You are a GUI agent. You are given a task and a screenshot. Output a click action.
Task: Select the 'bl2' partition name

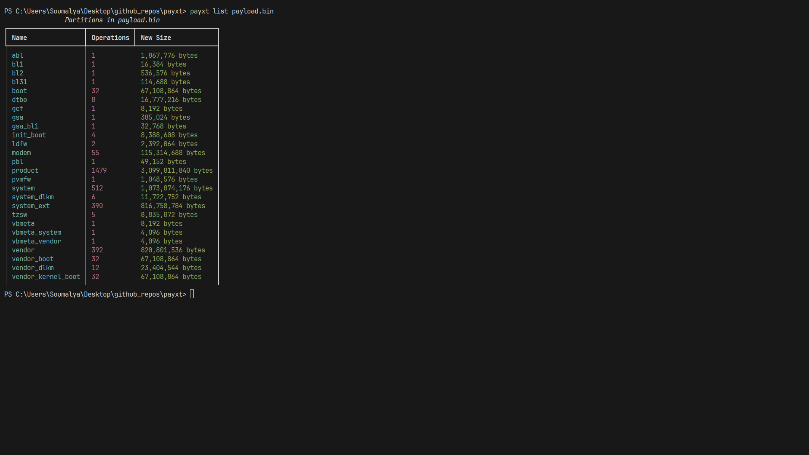(18, 73)
